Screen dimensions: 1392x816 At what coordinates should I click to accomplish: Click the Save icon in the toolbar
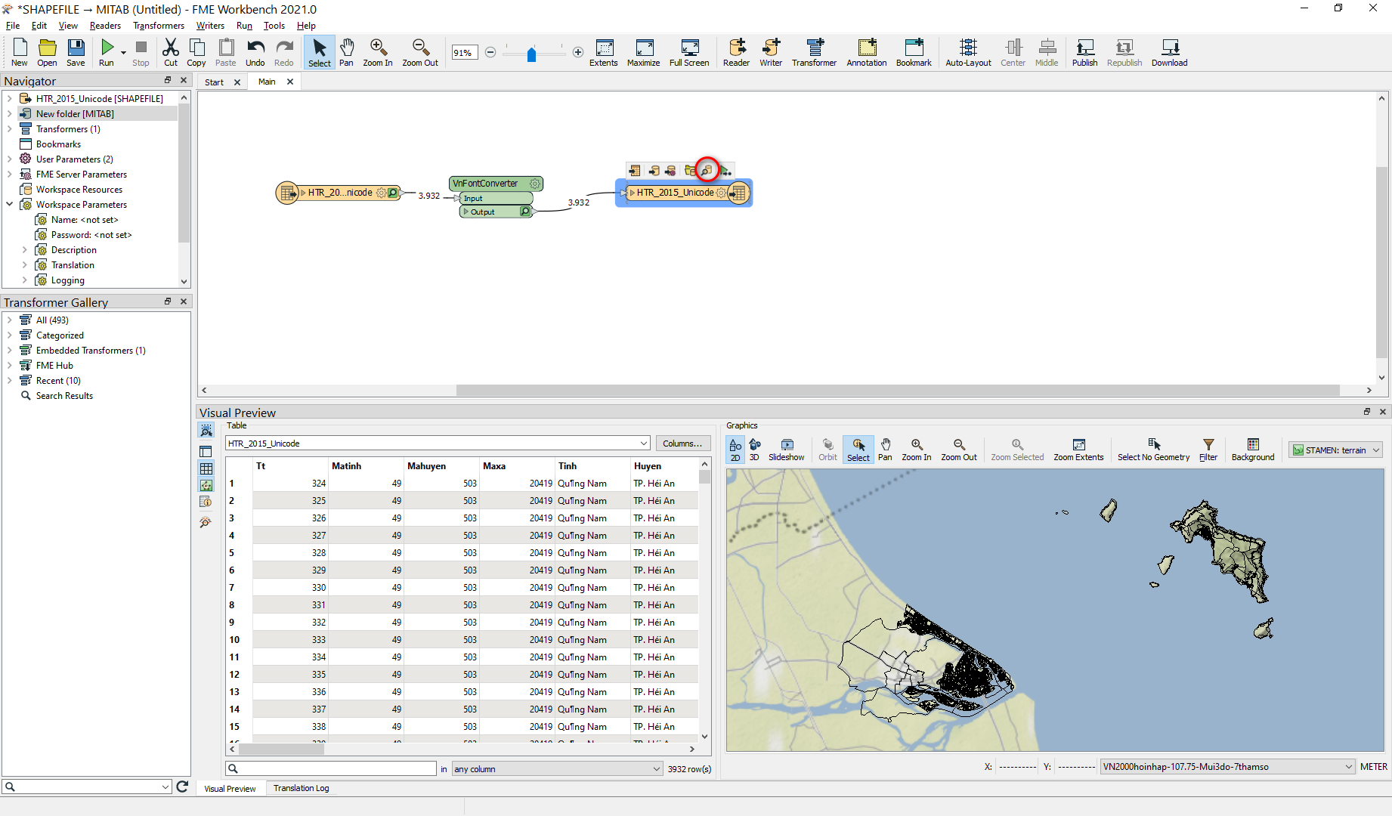(76, 53)
